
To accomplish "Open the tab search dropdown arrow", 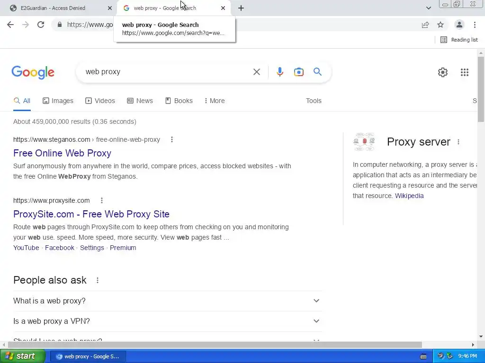I will (428, 8).
